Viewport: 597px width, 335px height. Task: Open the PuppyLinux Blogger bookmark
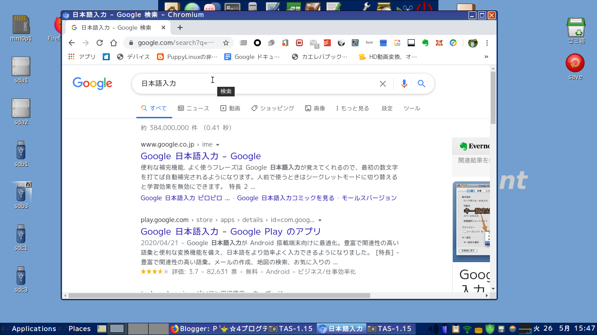point(187,57)
